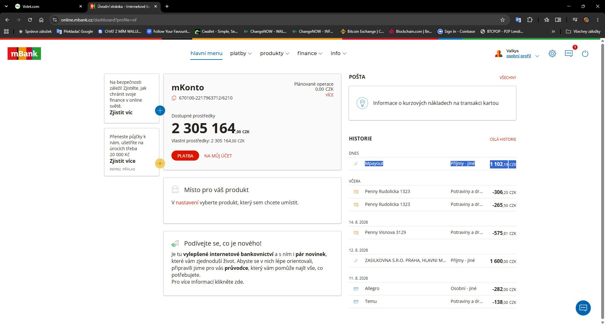Expand the info menu
The height and width of the screenshot is (324, 605).
coord(338,54)
